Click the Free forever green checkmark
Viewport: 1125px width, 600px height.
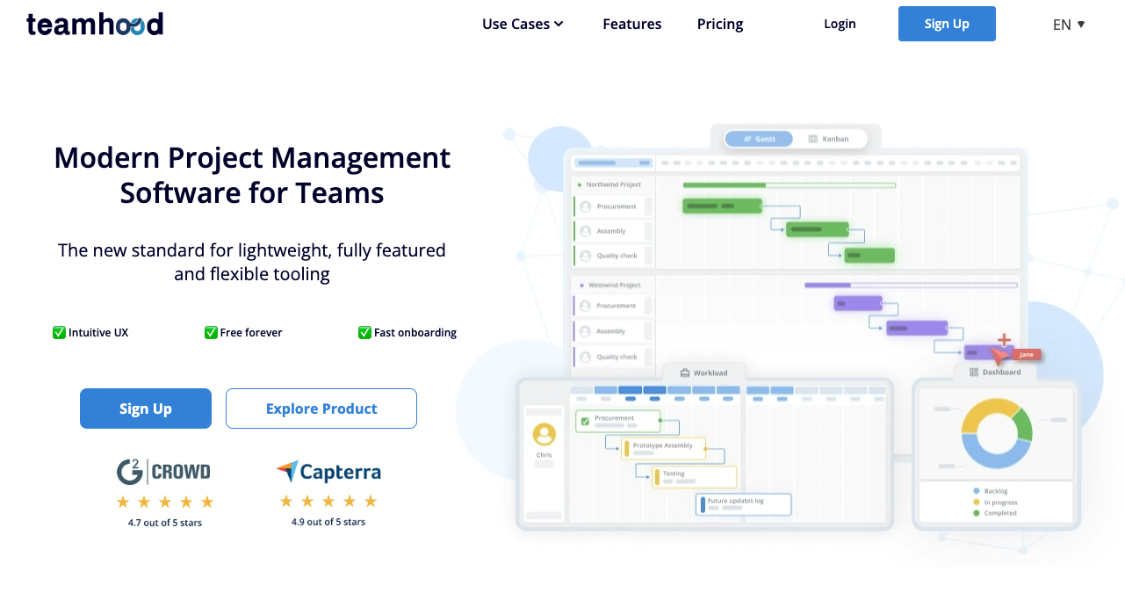211,332
